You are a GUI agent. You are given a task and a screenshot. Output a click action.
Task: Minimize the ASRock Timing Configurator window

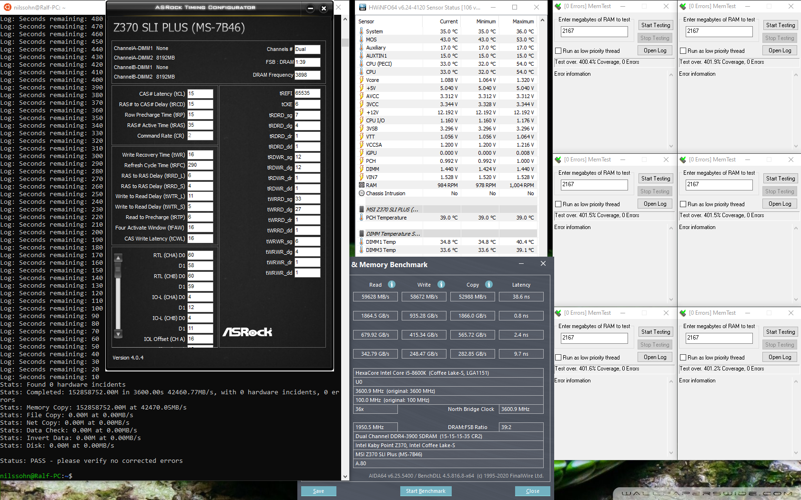coord(310,8)
